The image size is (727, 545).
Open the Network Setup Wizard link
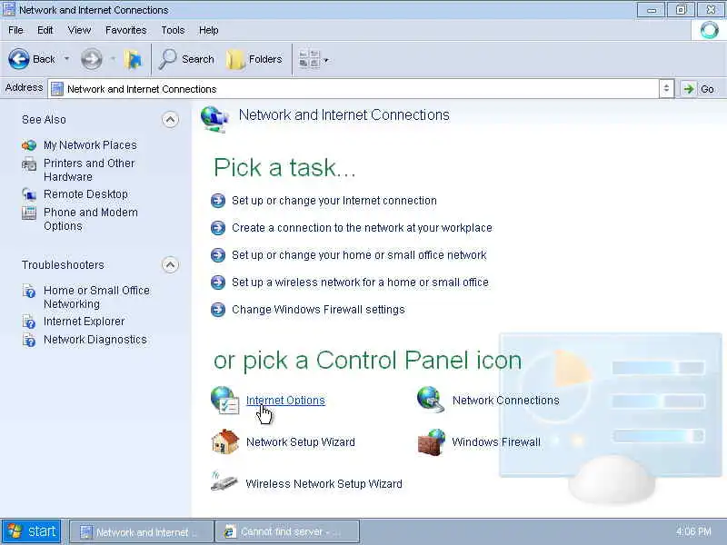point(301,442)
